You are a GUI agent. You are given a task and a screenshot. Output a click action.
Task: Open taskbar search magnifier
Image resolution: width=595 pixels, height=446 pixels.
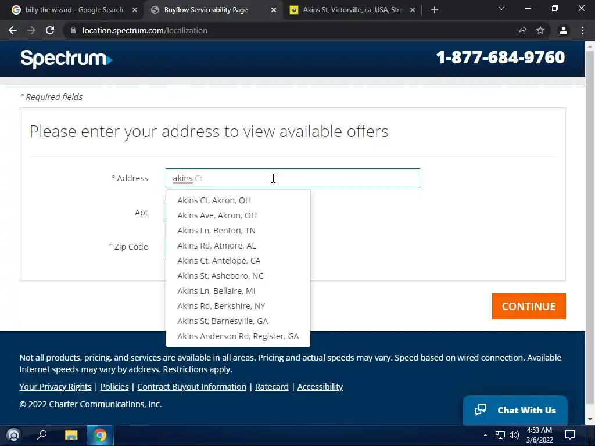[x=42, y=435]
